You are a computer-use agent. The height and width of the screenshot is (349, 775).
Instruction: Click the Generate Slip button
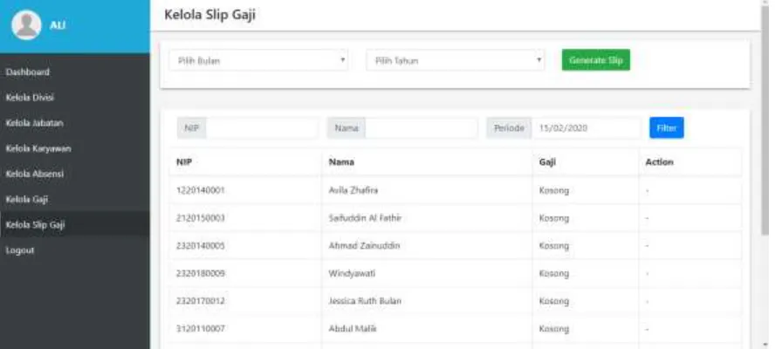(x=595, y=60)
